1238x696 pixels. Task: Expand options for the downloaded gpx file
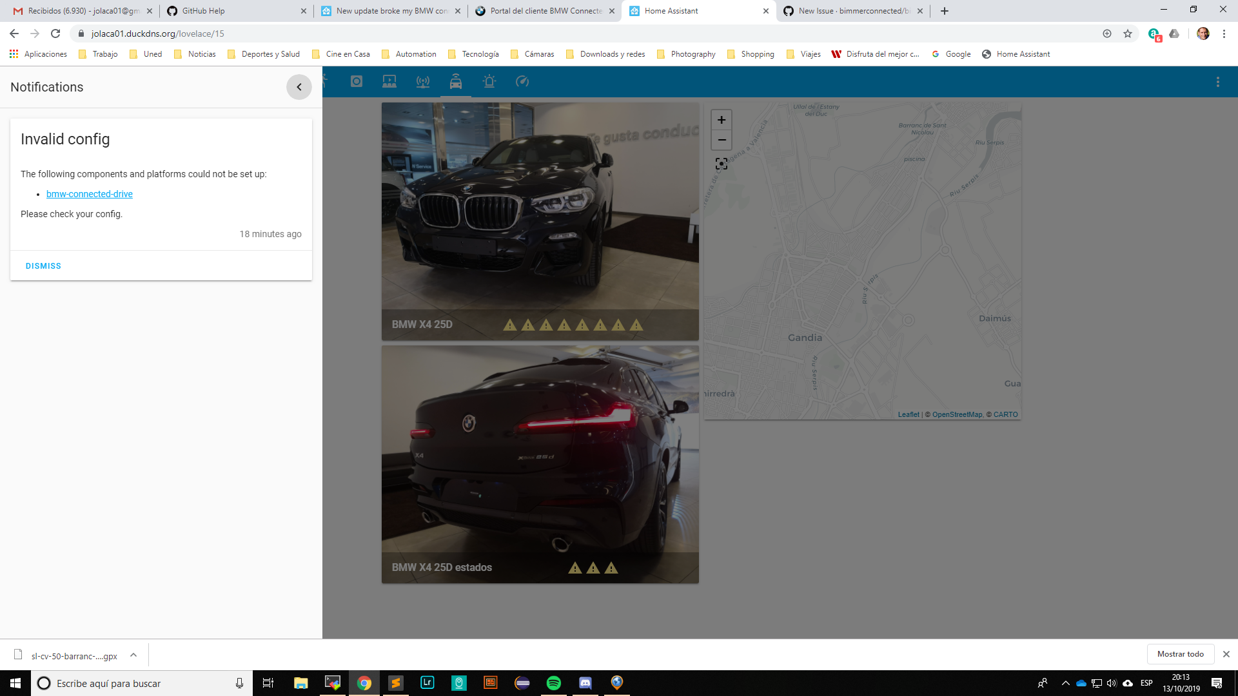133,655
